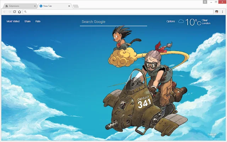This screenshot has height=142, width=227.
Task: Select the New Tab tab
Action: coord(55,6)
